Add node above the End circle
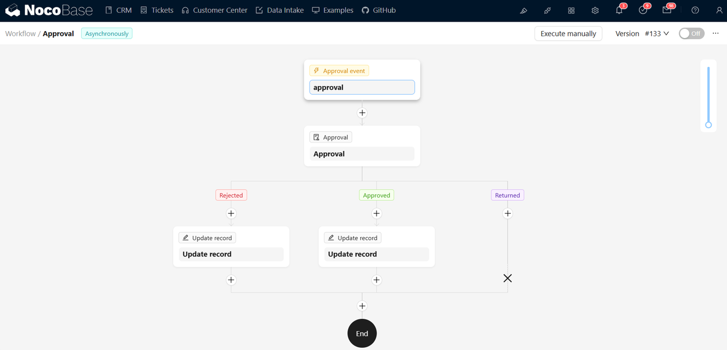The width and height of the screenshot is (727, 350). coord(362,306)
